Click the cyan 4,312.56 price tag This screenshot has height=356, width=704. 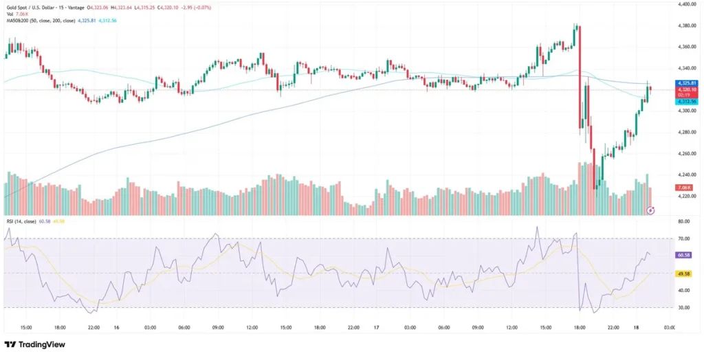click(x=687, y=102)
